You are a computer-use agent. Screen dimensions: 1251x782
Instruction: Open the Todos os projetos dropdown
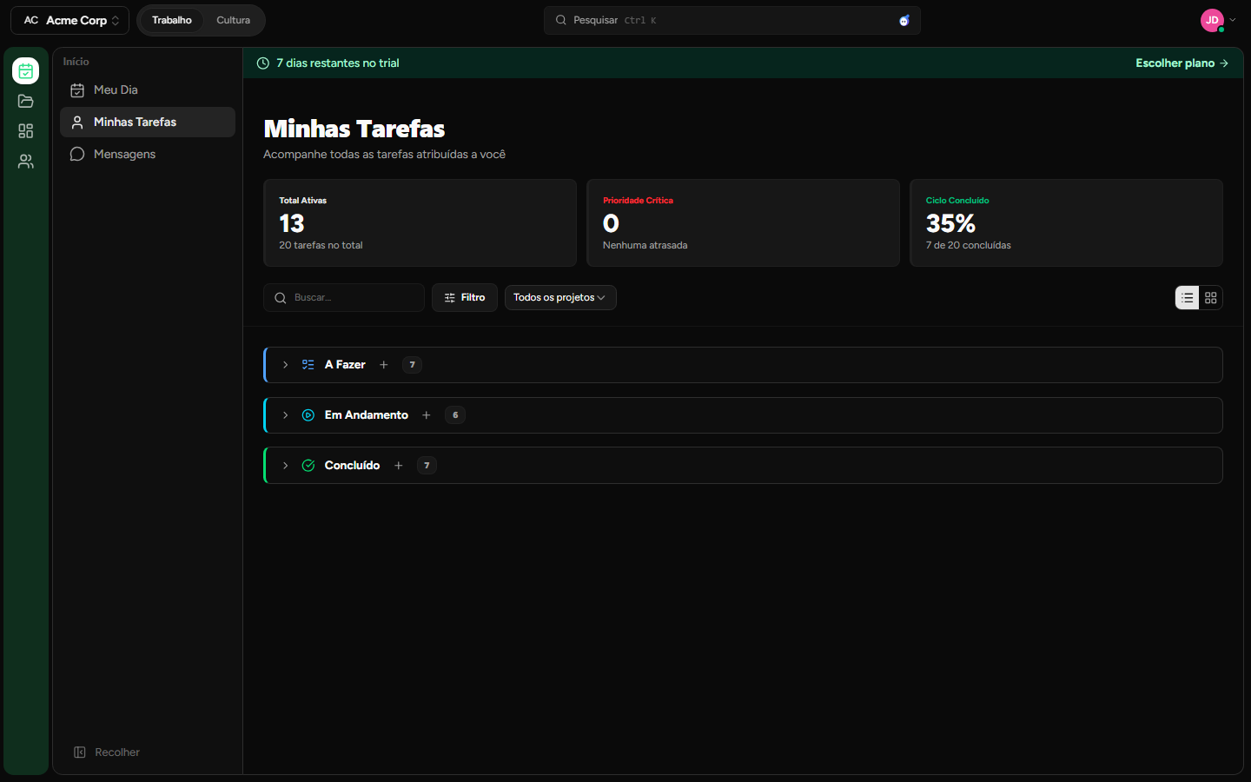point(560,298)
